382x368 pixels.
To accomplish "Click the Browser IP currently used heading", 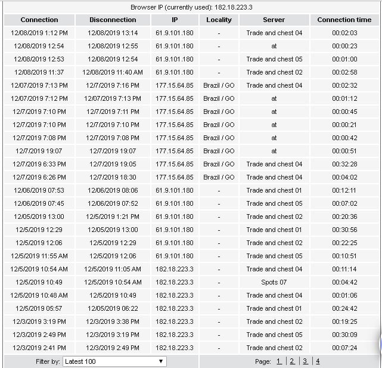I will [x=191, y=7].
